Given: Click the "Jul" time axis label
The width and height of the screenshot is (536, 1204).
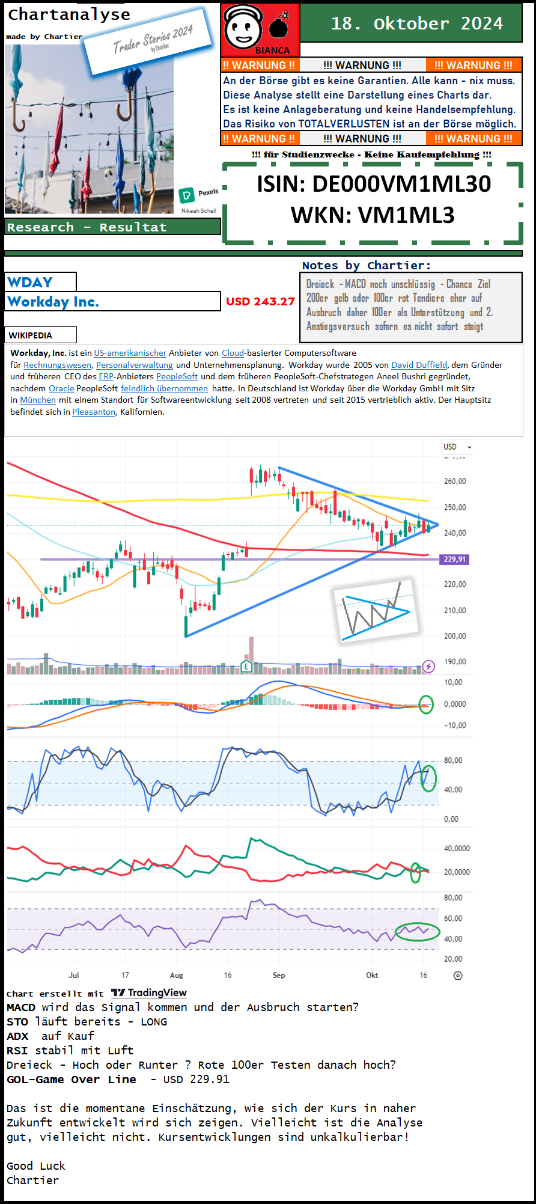Looking at the screenshot, I should tap(73, 975).
